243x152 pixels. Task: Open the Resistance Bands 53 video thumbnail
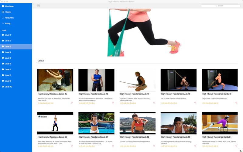[179, 123]
